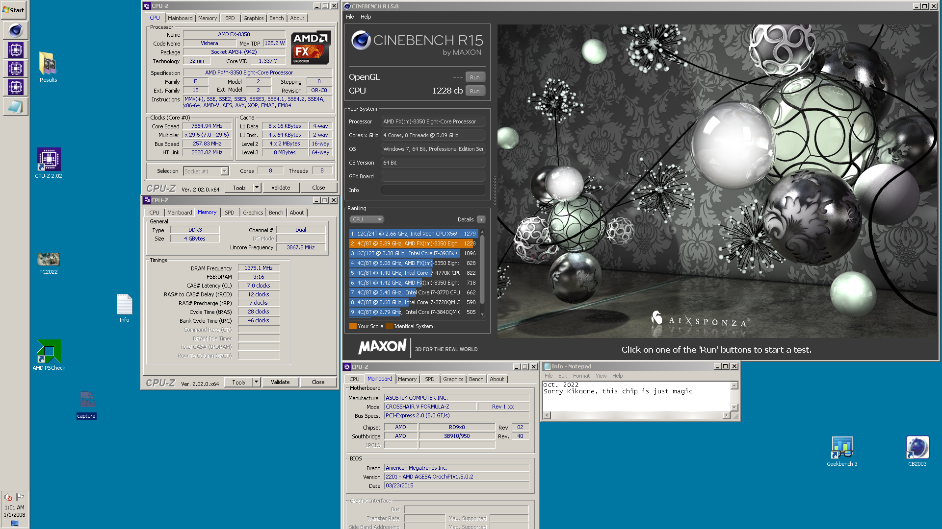The height and width of the screenshot is (529, 942).
Task: Click the first CPU-Z taskbar button
Action: click(15, 49)
